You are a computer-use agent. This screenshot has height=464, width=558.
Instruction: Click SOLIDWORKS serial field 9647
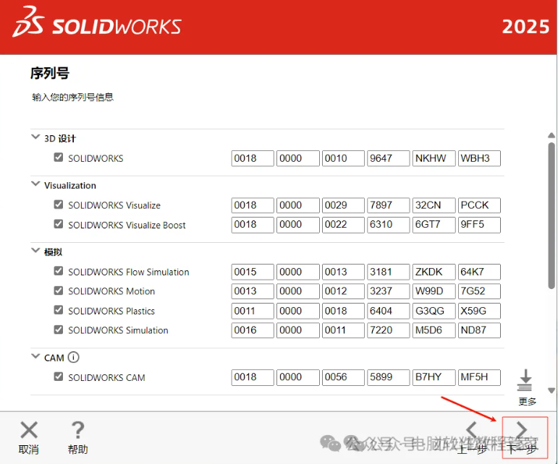click(388, 158)
